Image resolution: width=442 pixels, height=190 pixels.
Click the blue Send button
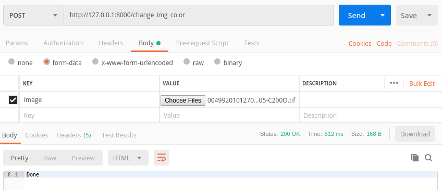point(357,15)
